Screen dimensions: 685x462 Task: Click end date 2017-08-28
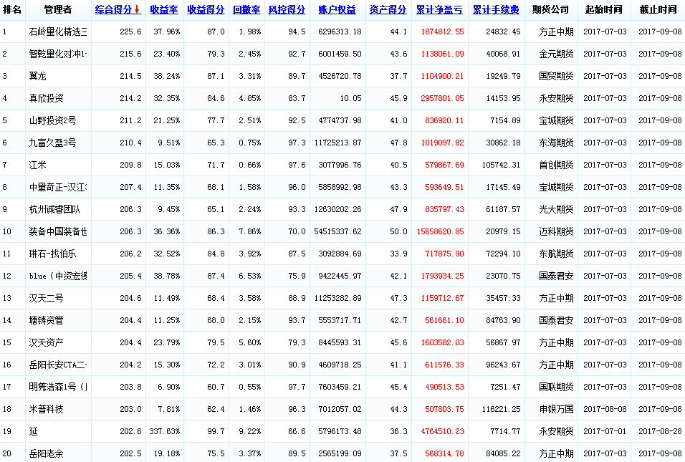click(x=660, y=431)
